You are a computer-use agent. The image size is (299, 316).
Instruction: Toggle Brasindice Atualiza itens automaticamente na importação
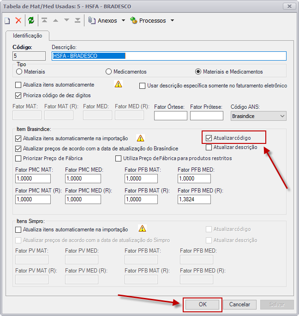18,138
